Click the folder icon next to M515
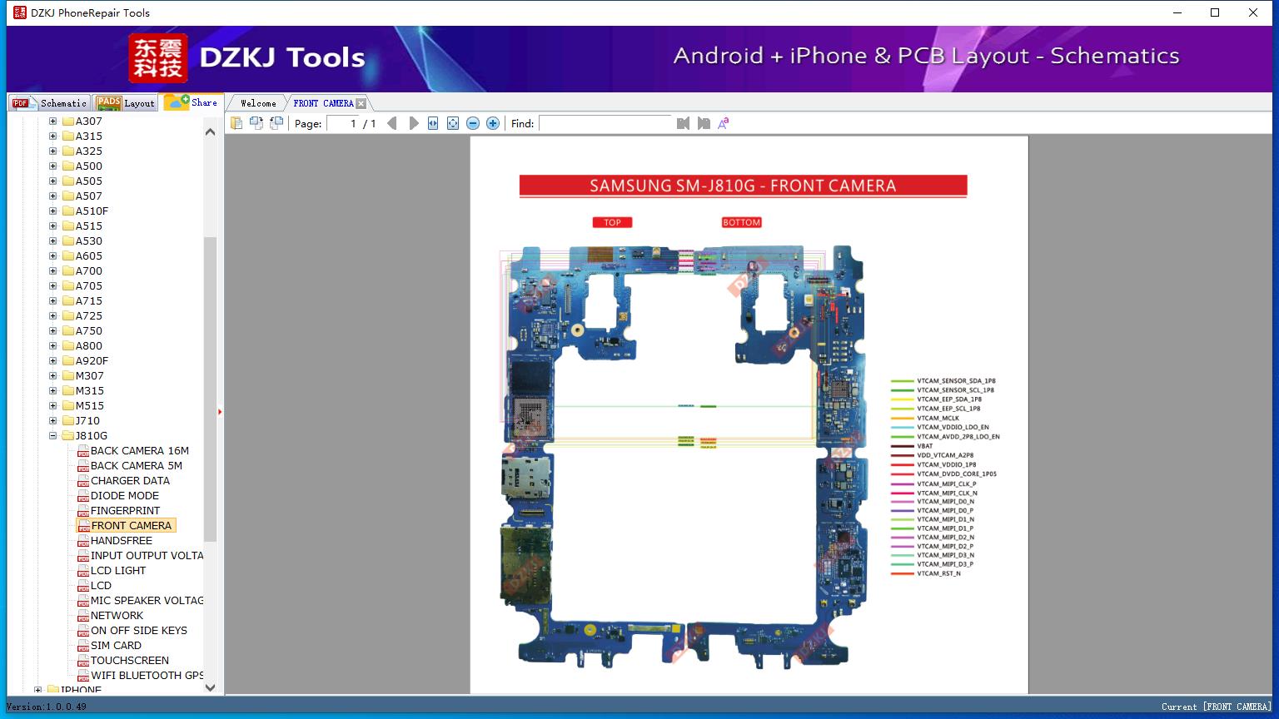1279x719 pixels. coord(68,405)
